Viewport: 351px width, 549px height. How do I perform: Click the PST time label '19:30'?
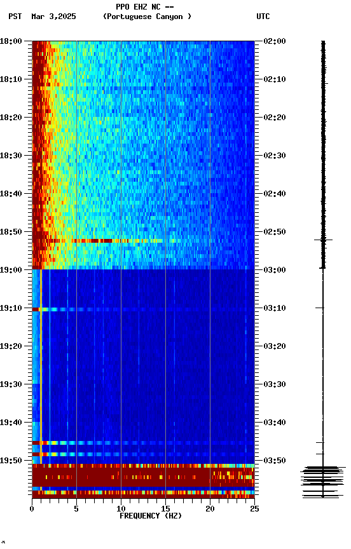[11, 385]
